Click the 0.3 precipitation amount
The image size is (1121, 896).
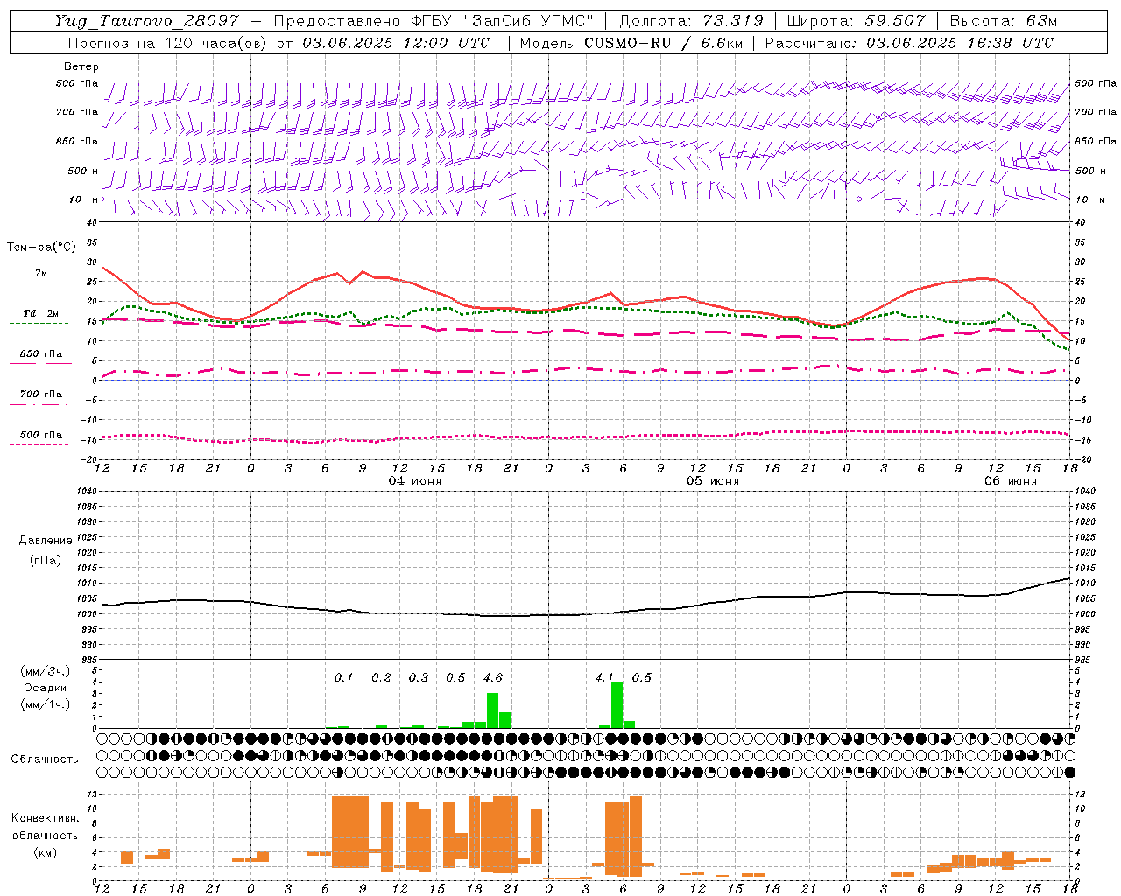click(x=419, y=677)
